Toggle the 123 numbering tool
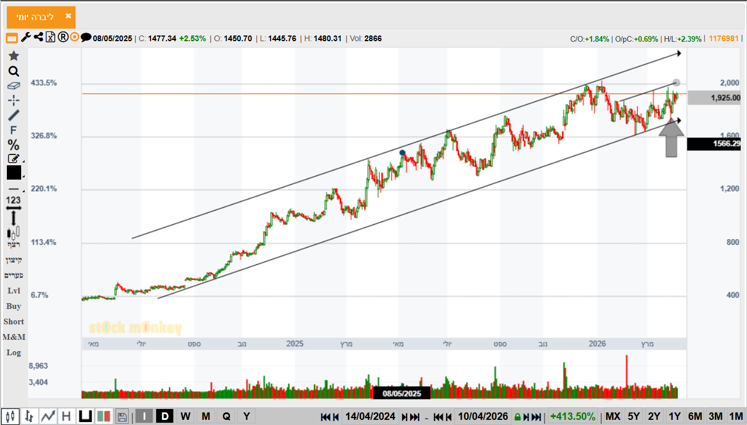The image size is (747, 425). click(14, 200)
